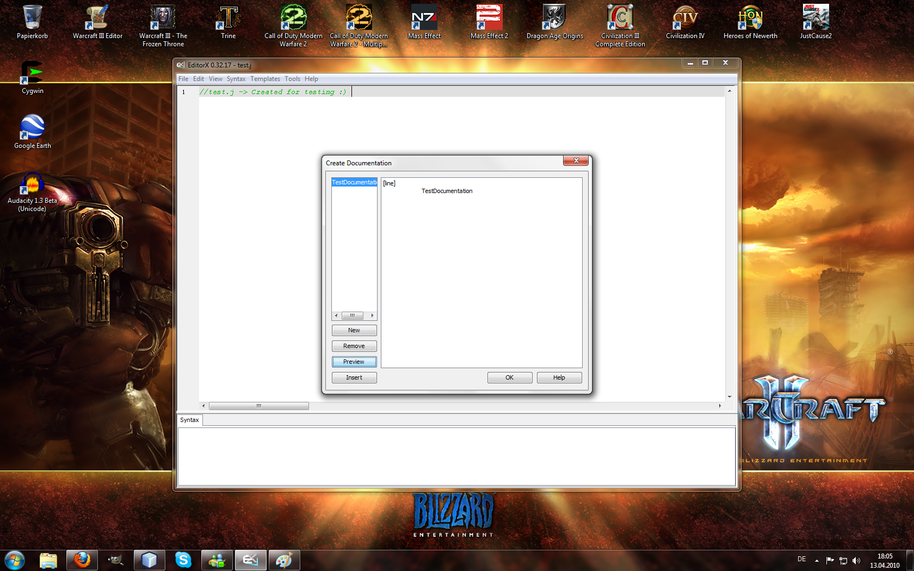Select TestDocumentation list entry
This screenshot has width=914, height=571.
tap(354, 182)
